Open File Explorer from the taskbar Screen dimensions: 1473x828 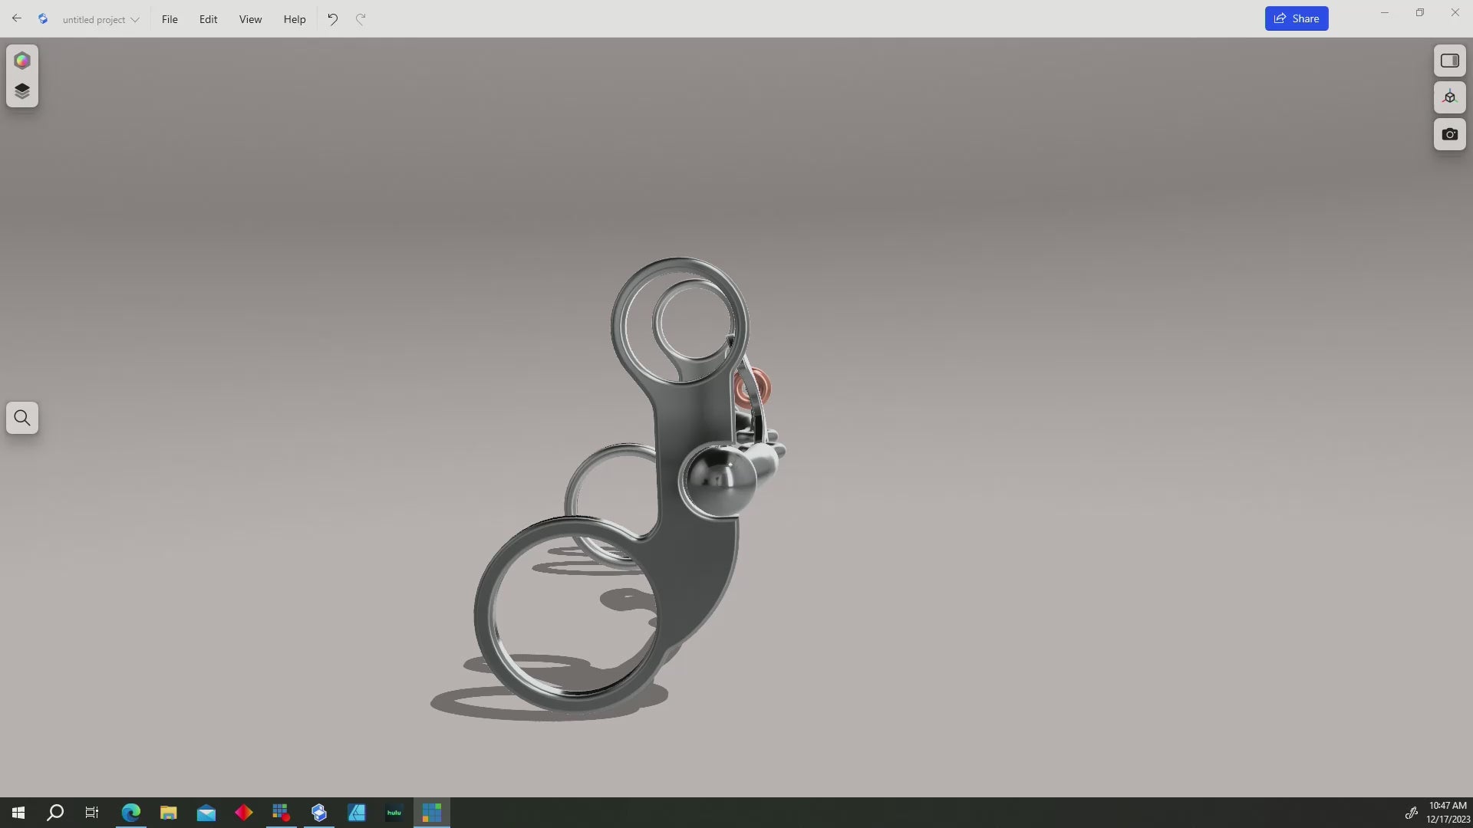pos(169,813)
